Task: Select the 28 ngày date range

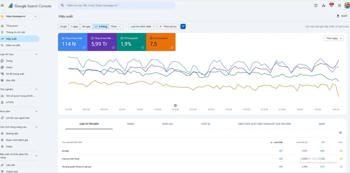Action: coord(86,27)
